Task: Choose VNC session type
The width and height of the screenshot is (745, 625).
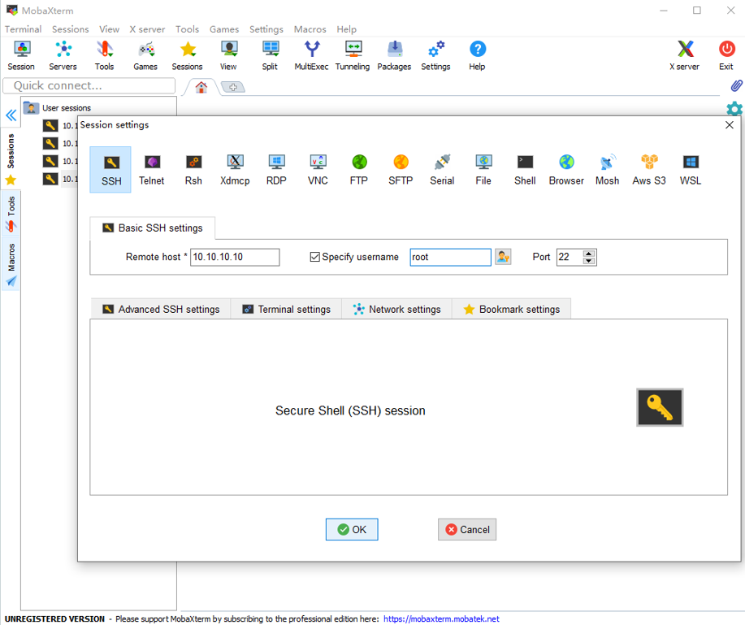Action: point(318,170)
